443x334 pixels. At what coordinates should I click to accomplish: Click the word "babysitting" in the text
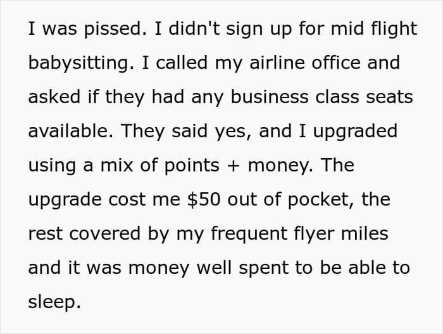pyautogui.click(x=79, y=63)
